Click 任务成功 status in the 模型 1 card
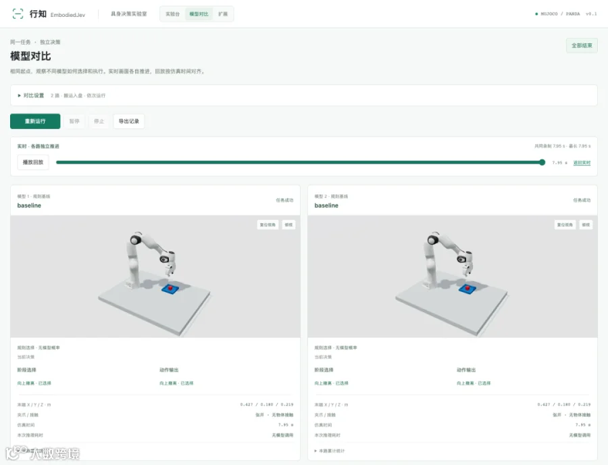Image resolution: width=608 pixels, height=465 pixels. 284,200
